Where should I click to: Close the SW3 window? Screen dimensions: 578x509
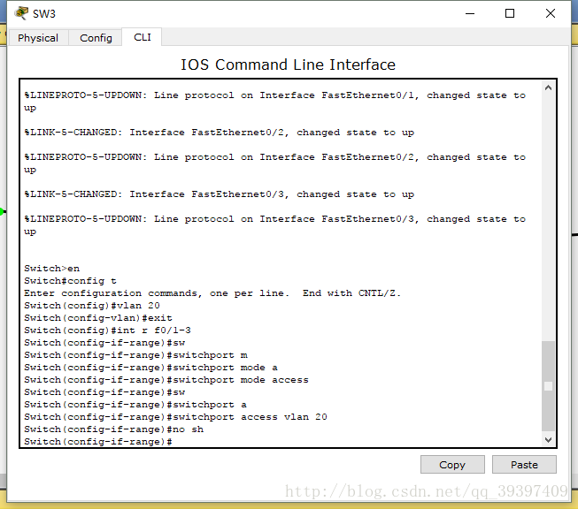click(551, 13)
